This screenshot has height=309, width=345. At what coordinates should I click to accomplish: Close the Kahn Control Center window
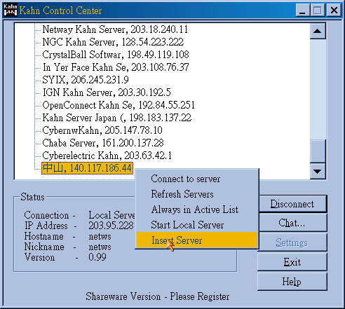pos(334,11)
